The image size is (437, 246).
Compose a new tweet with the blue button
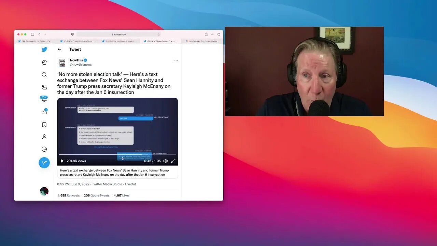coord(44,163)
